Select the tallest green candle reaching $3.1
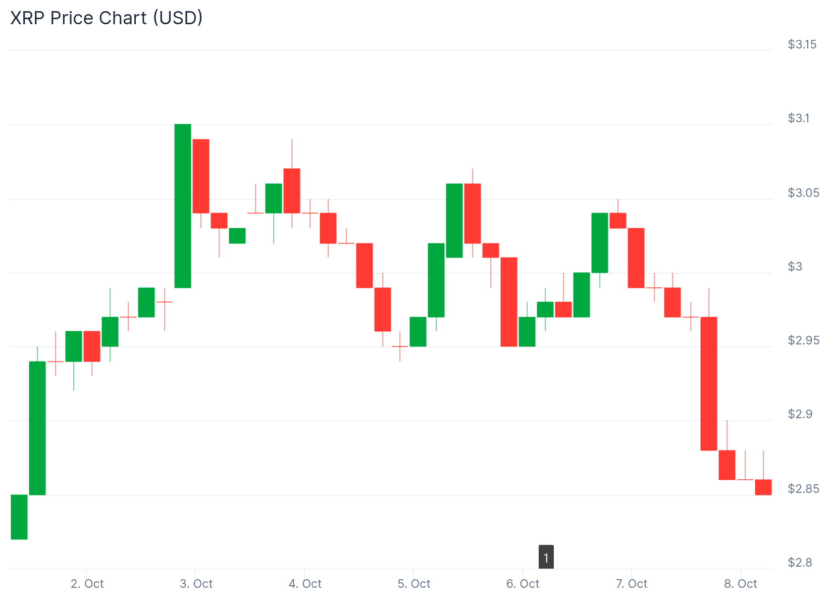Viewport: 830px width, 606px height. pyautogui.click(x=183, y=206)
